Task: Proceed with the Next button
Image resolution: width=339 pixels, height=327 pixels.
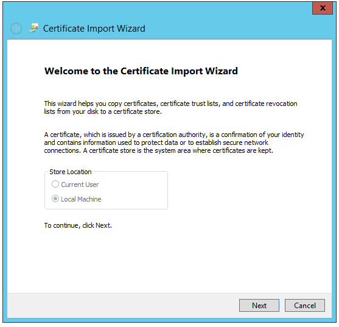Action: click(259, 305)
